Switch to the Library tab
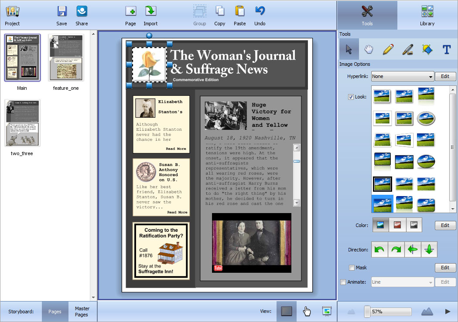This screenshot has width=458, height=322. tap(427, 16)
